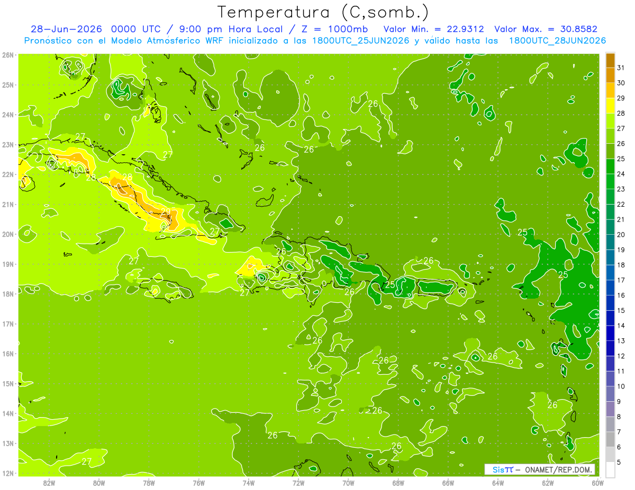Click the color bar label "30"
635x490 pixels.
click(621, 83)
